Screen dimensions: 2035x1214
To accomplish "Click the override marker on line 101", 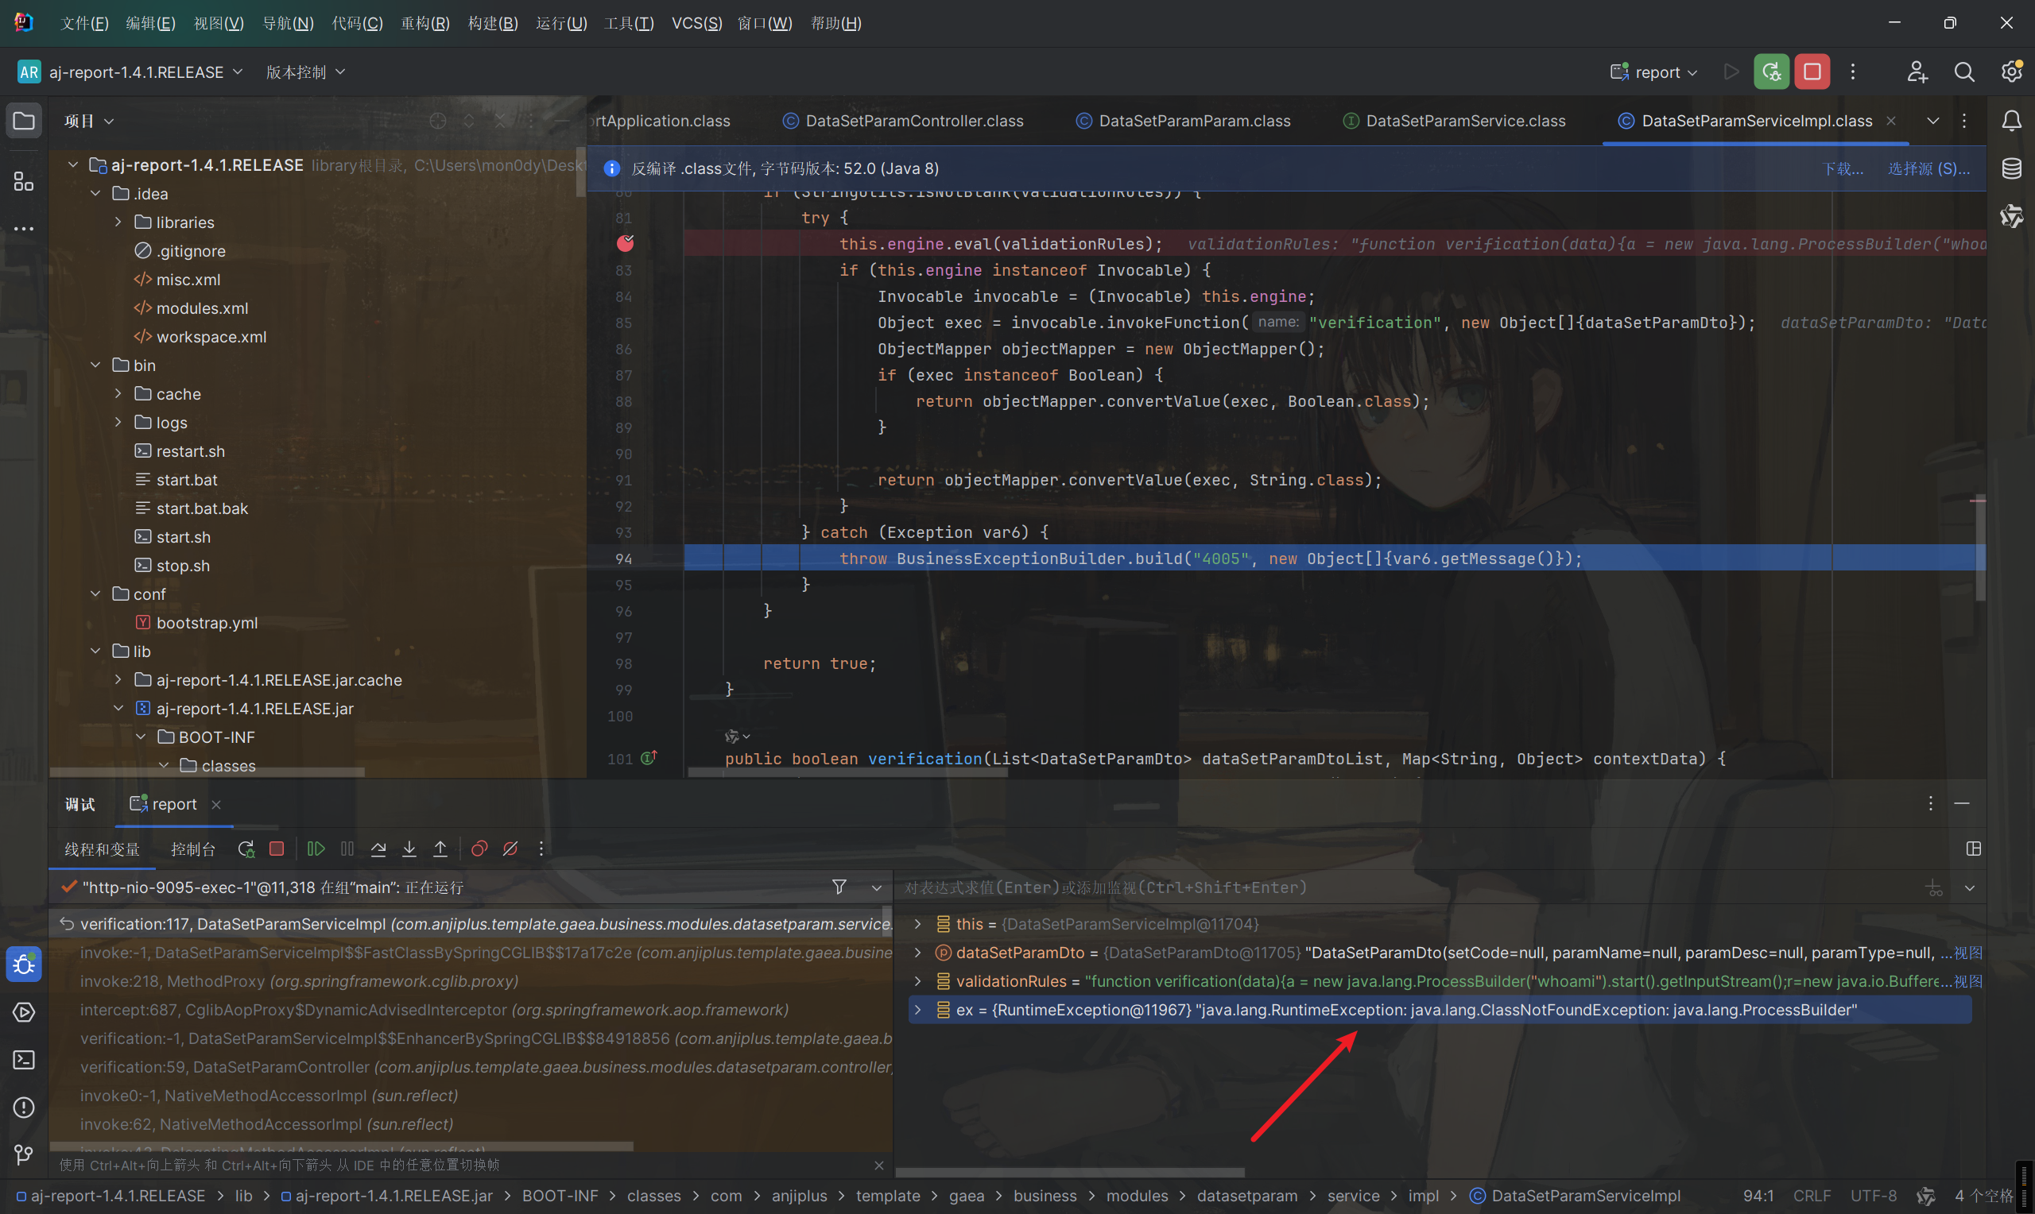I will click(649, 757).
